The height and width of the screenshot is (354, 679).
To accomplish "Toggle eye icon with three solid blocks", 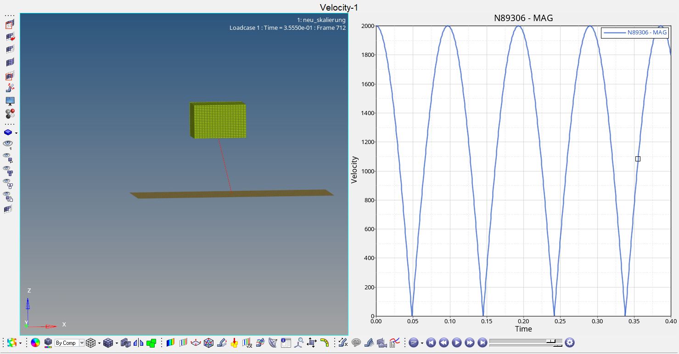I will point(8,171).
